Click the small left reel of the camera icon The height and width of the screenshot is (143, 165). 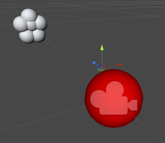pos(97,98)
